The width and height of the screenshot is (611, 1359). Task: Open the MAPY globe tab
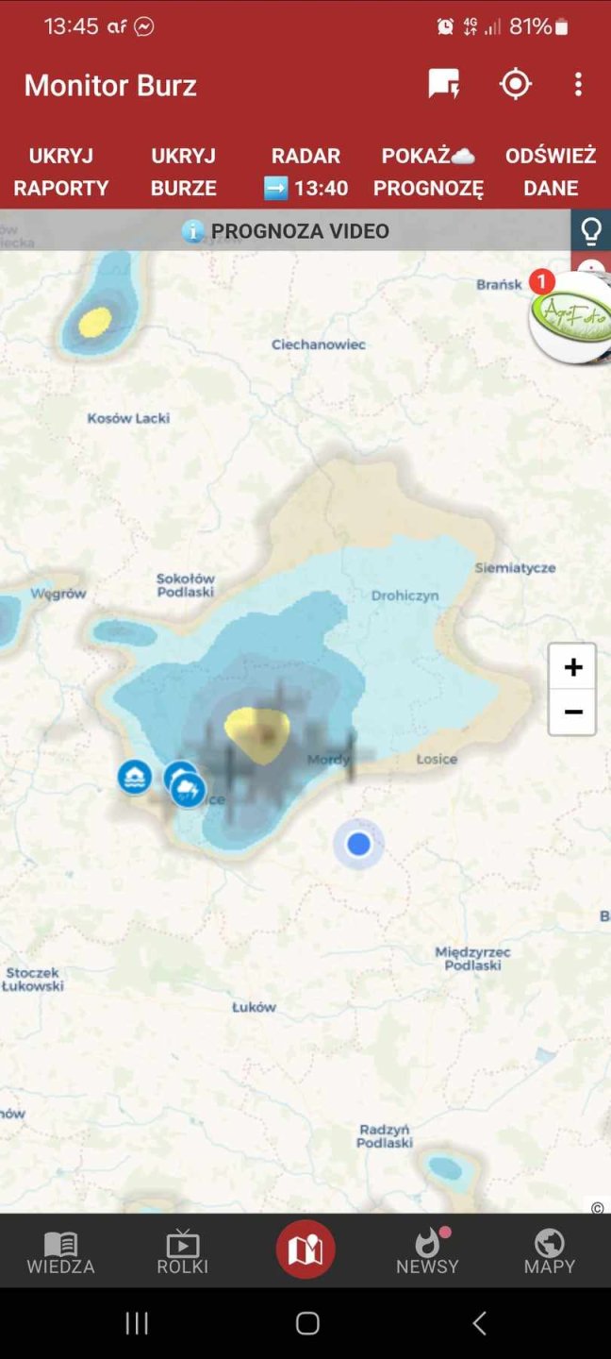coord(550,1253)
